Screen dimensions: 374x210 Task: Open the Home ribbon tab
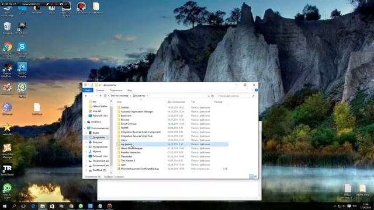[x=100, y=90]
